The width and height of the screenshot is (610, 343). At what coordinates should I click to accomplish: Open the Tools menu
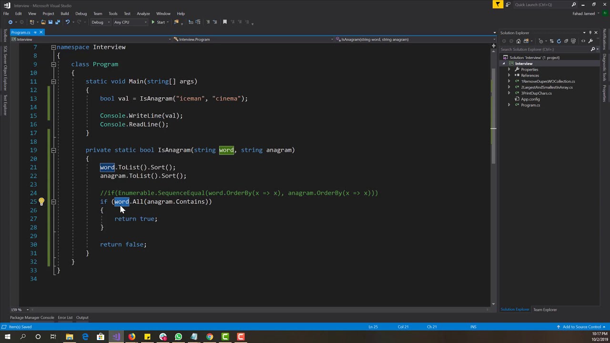pos(113,13)
